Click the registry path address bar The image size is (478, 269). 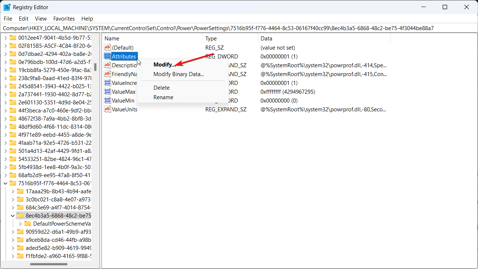click(239, 28)
